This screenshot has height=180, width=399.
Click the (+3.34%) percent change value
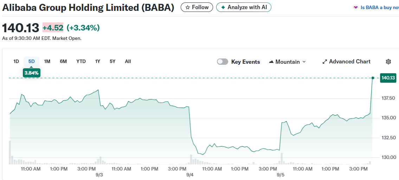[x=83, y=28]
